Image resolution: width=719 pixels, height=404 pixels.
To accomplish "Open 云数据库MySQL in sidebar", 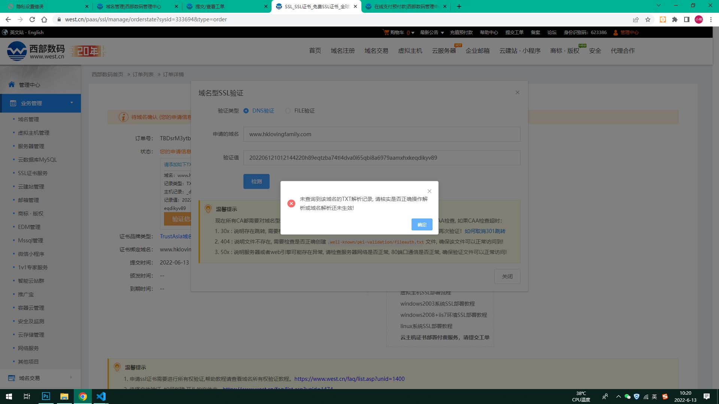I will (x=37, y=160).
